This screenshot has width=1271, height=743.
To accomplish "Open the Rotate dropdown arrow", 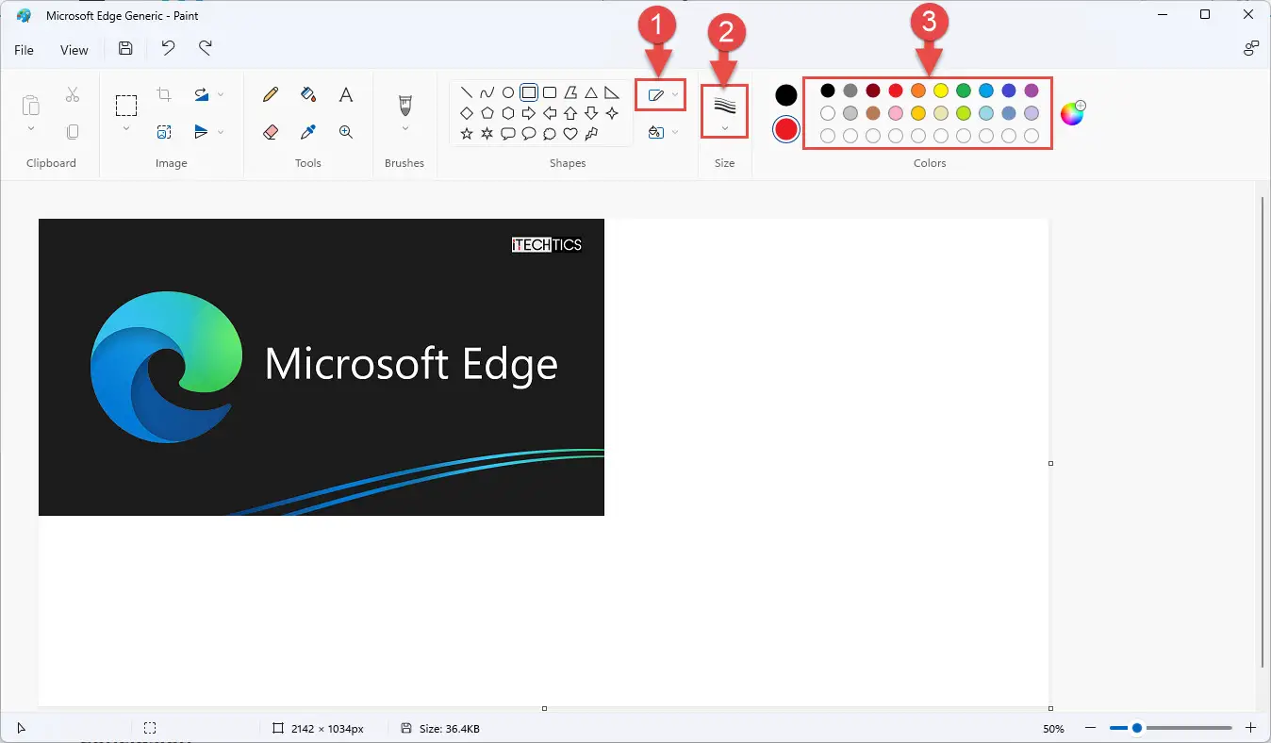I will click(x=221, y=94).
